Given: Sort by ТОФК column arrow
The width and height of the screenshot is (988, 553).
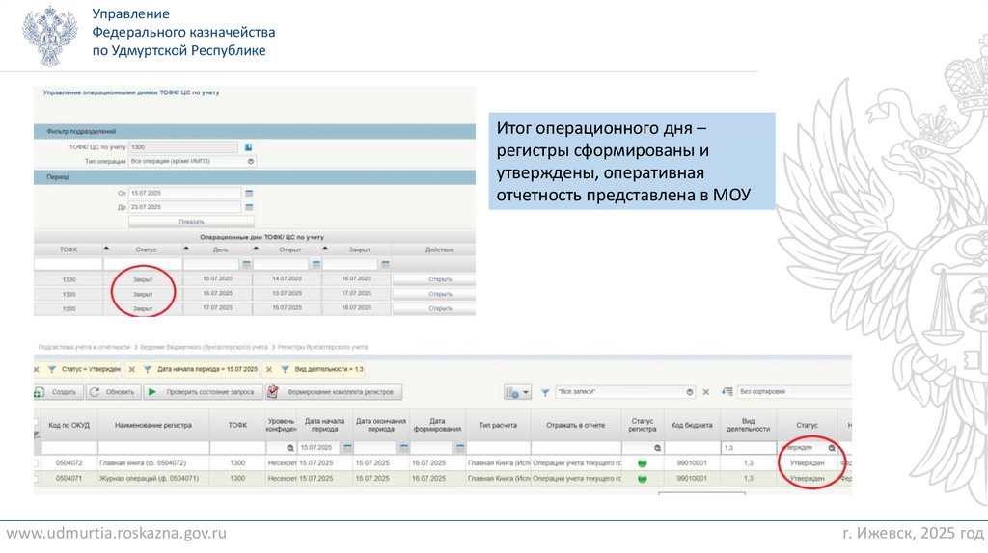Looking at the screenshot, I should pos(106,248).
